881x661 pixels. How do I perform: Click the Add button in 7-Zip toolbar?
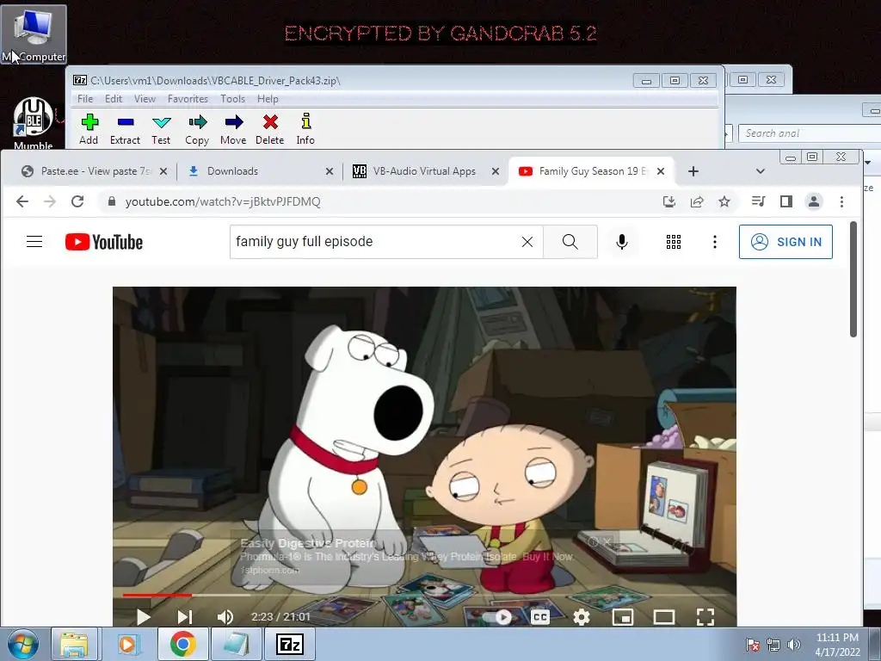[x=89, y=130]
